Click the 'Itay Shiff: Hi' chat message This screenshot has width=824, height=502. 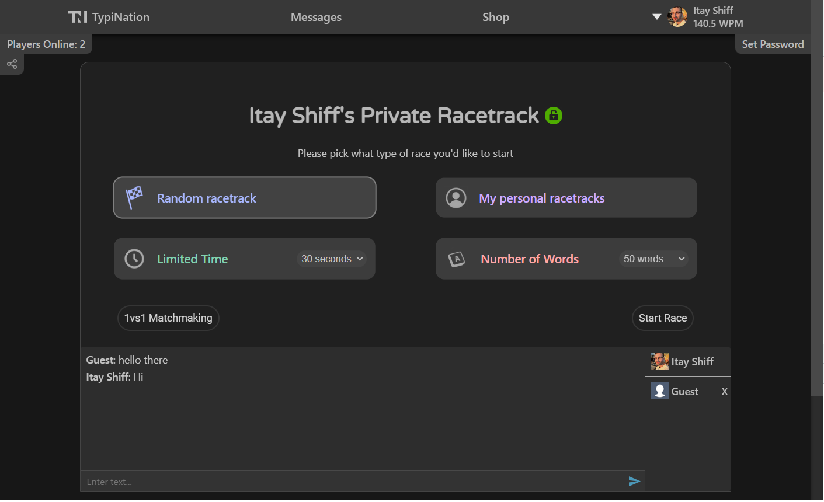(x=114, y=377)
